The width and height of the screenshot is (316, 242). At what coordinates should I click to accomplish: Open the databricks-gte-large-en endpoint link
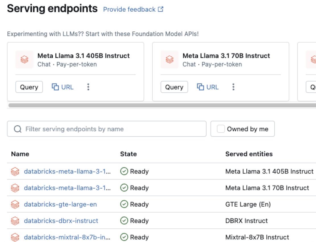(60, 204)
